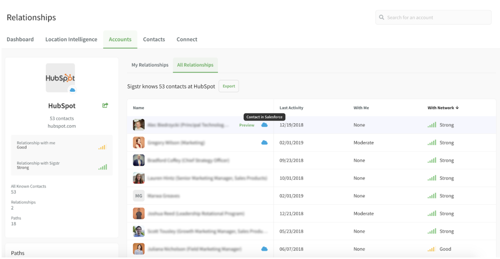Screen dimensions: 500x259
Task: Click the search magnifier icon
Action: point(381,18)
